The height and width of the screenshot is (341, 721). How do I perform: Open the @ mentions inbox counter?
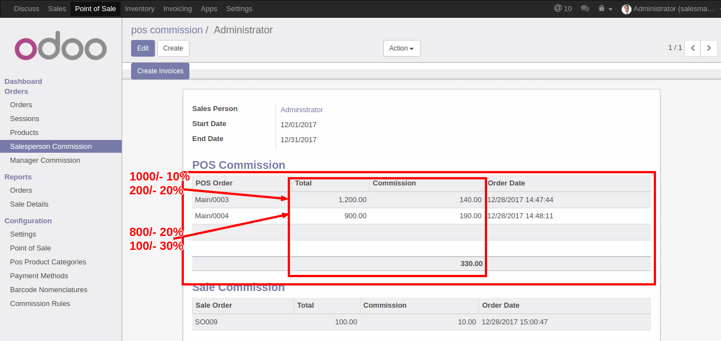tap(563, 9)
